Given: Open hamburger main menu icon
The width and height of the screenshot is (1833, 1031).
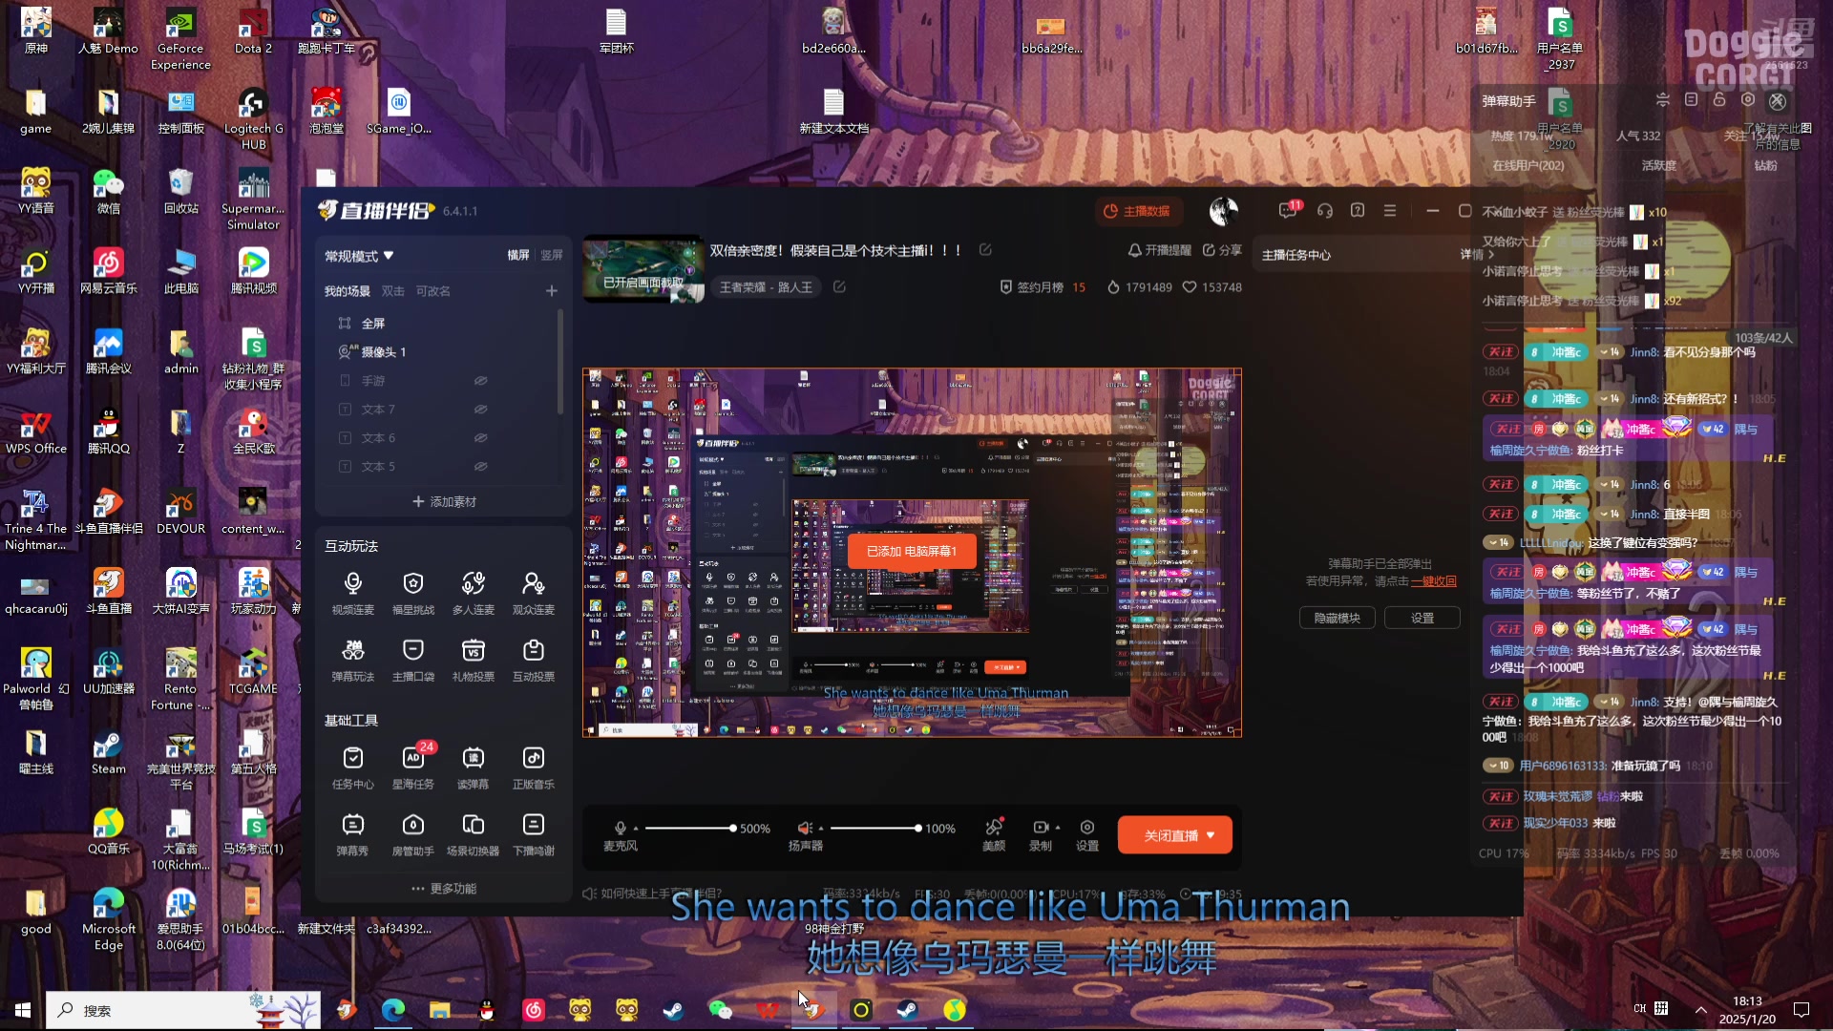Looking at the screenshot, I should 1390,211.
